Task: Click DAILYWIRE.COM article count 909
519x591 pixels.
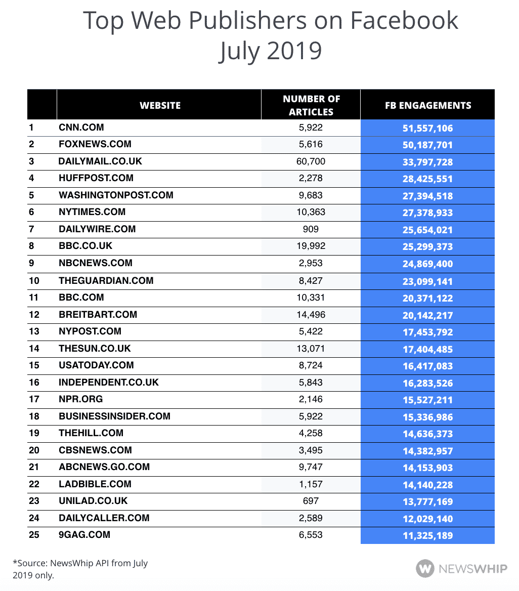Action: click(311, 229)
